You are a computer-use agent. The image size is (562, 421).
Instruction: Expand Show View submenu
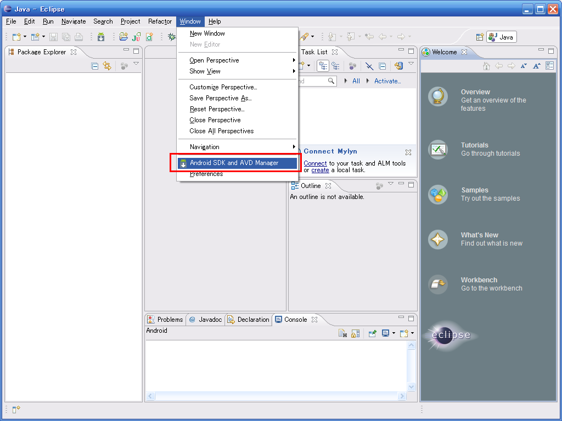click(x=237, y=71)
